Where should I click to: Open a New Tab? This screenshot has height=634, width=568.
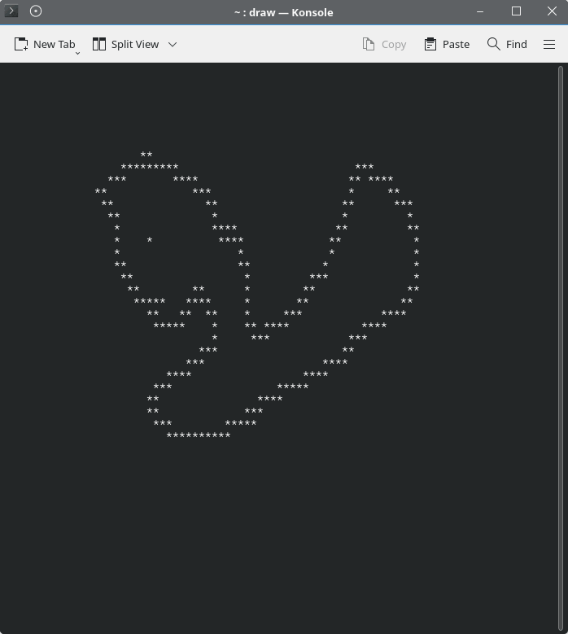tap(44, 44)
